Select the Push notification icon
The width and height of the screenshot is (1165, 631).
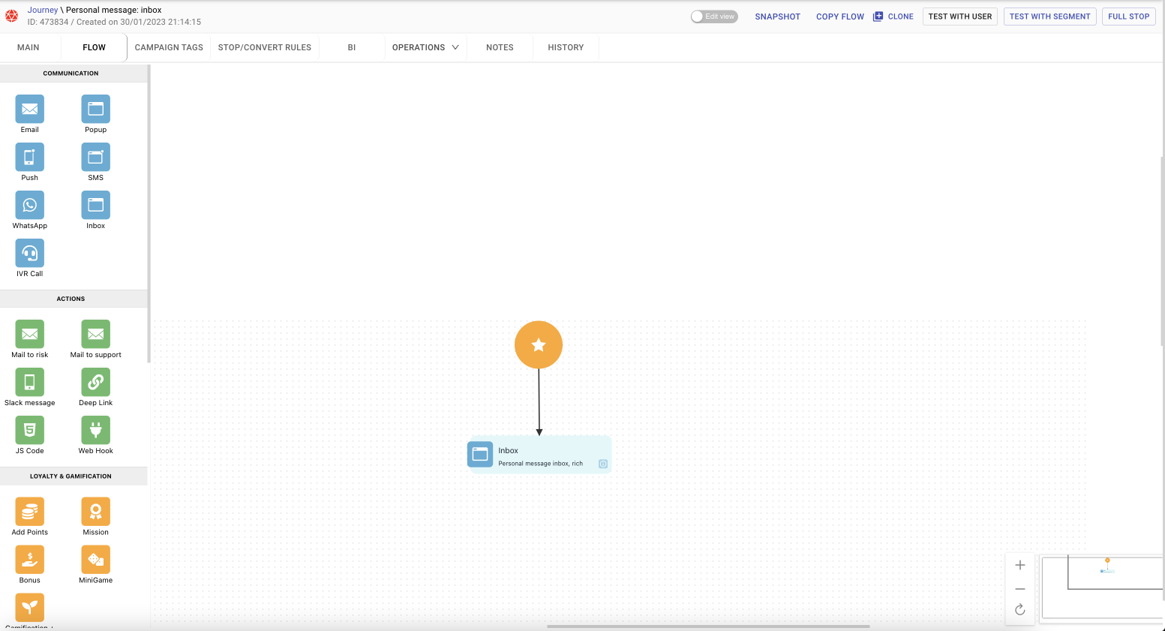pyautogui.click(x=30, y=158)
